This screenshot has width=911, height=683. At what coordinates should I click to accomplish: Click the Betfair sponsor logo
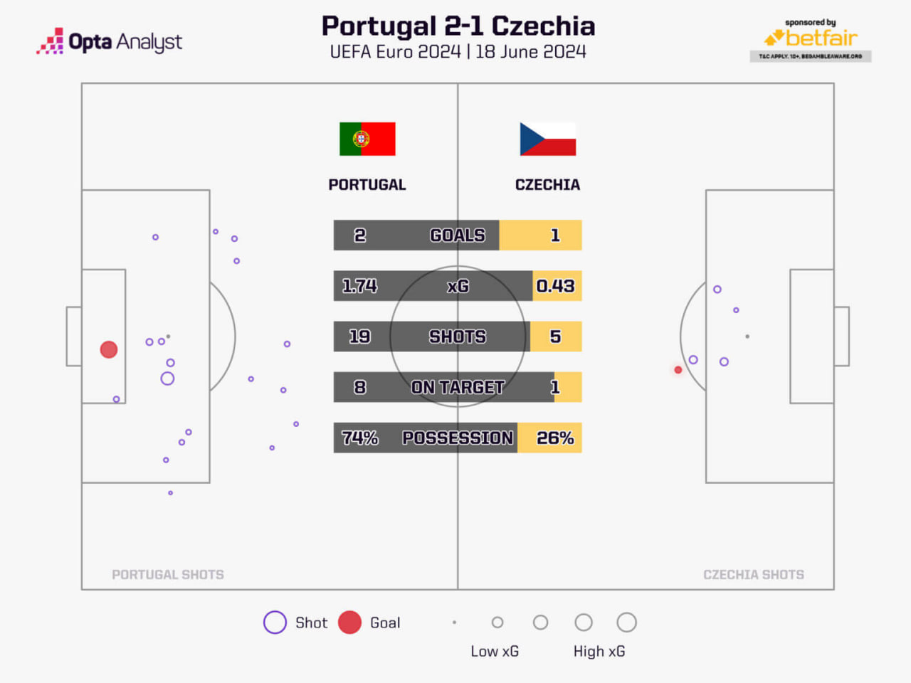tap(811, 41)
